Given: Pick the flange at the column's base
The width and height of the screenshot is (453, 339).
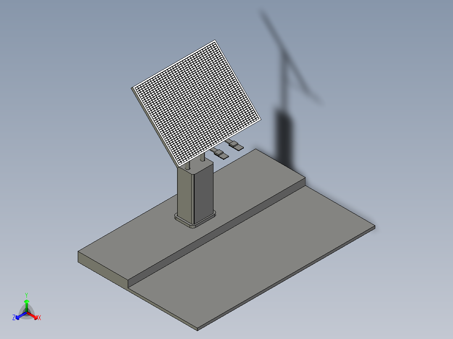Looking at the screenshot, I should pos(195,220).
